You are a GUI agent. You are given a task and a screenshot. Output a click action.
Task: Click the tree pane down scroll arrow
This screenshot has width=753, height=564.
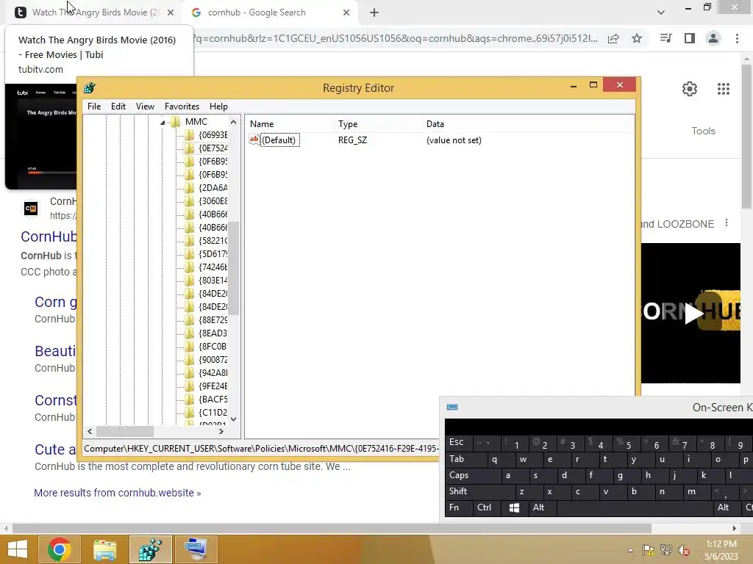[233, 419]
